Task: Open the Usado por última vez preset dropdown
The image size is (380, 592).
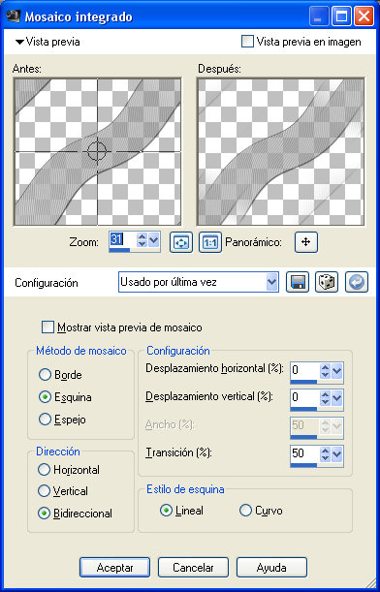Action: [271, 282]
